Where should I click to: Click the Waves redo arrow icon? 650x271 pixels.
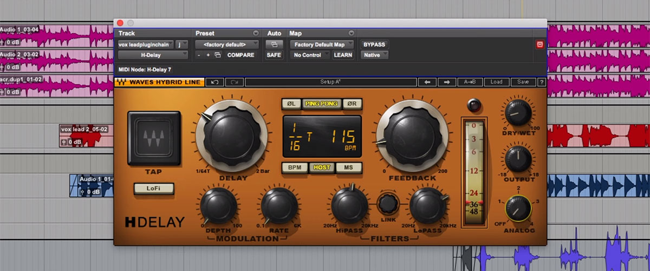(x=234, y=82)
